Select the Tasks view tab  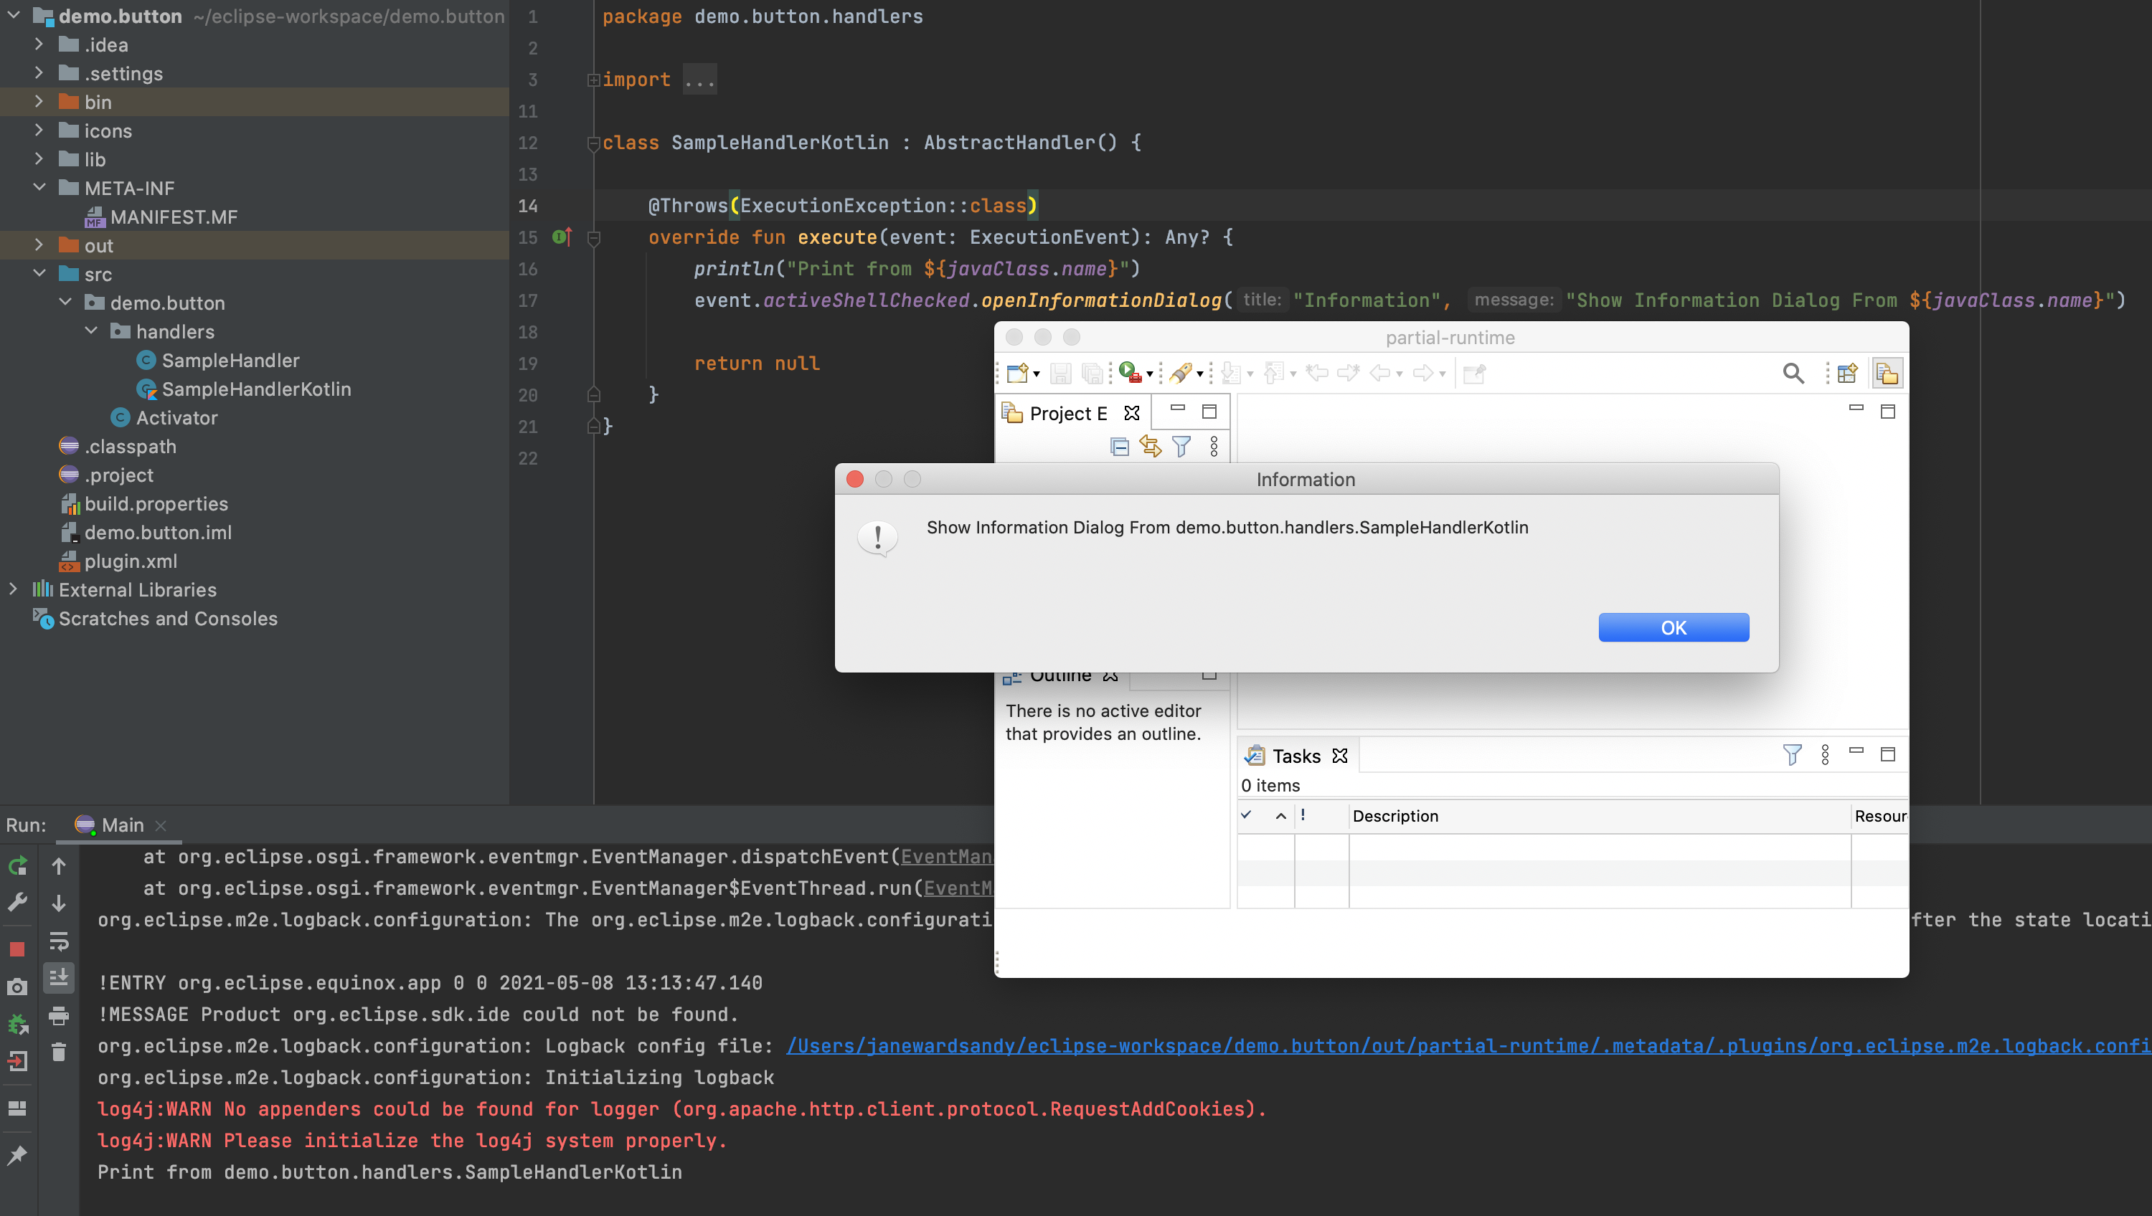point(1296,756)
